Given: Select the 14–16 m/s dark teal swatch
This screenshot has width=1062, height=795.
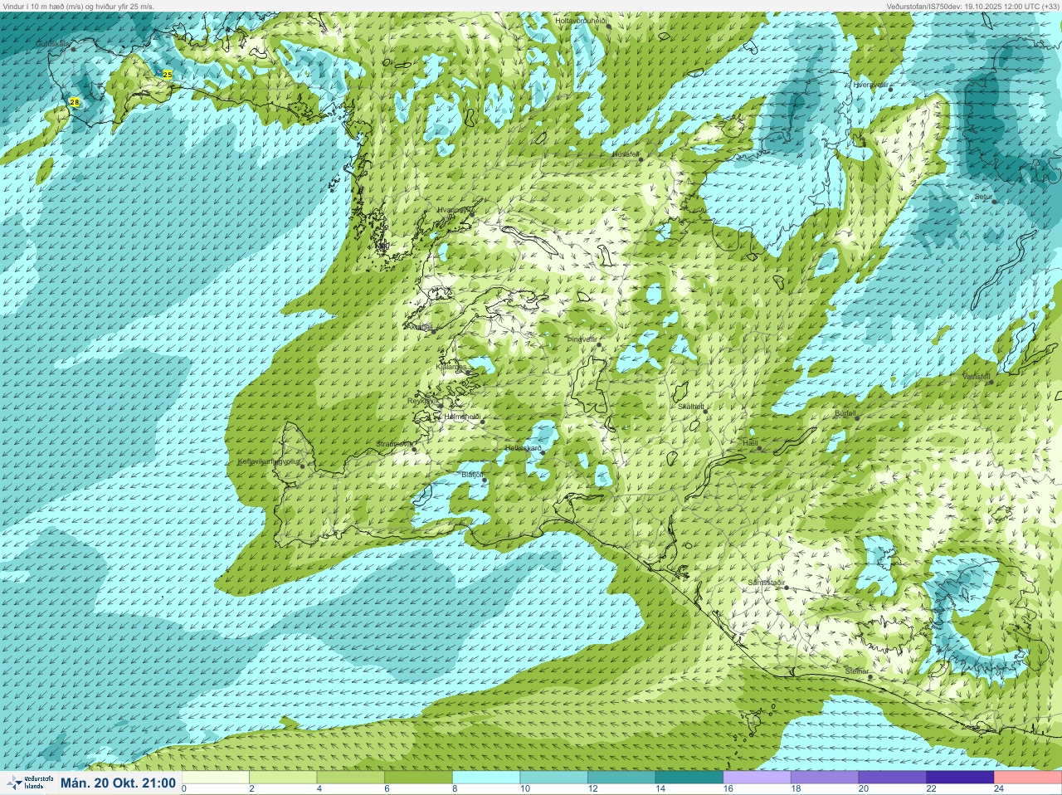Looking at the screenshot, I should (x=690, y=778).
